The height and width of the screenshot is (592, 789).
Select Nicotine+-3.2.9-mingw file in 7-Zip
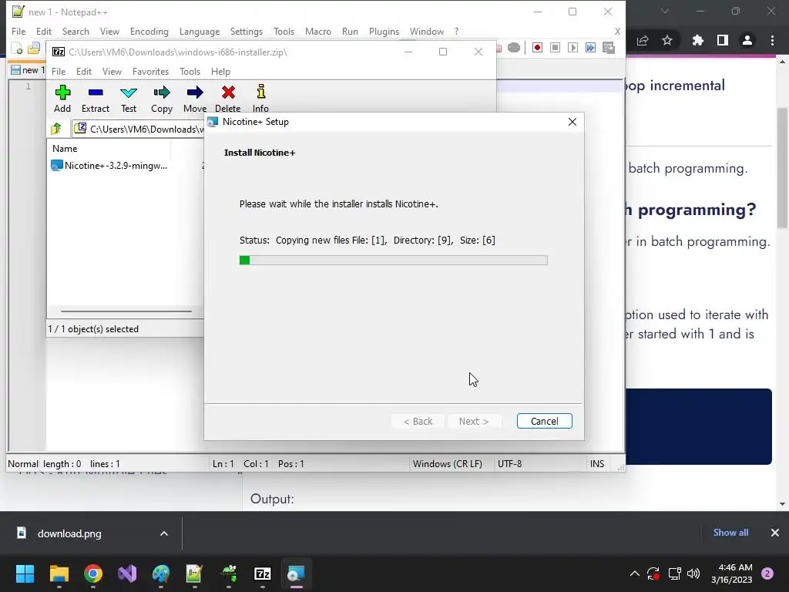pos(110,166)
